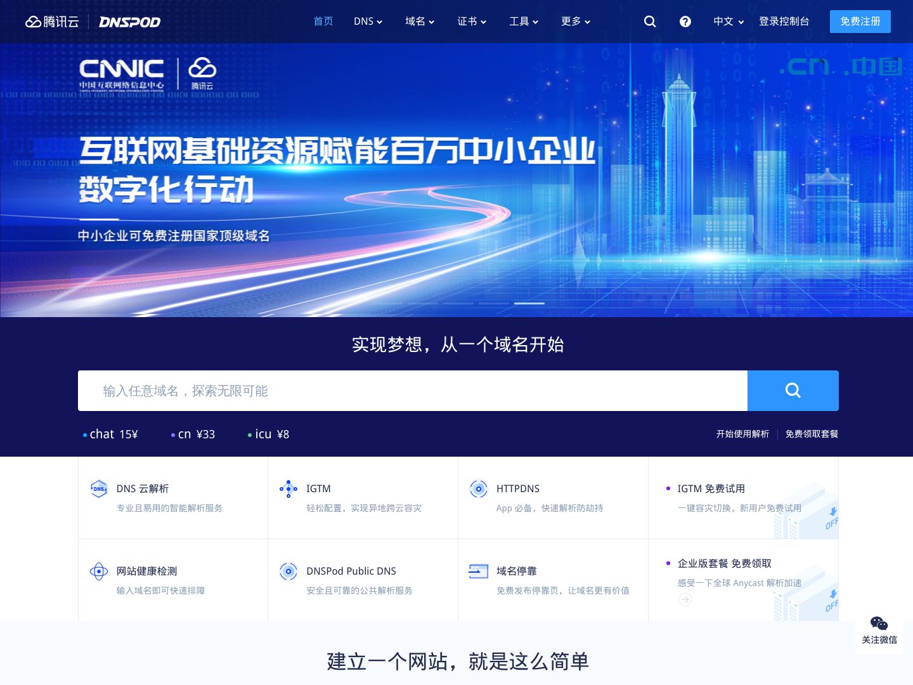Open 网站健康检测 title
913x685 pixels.
coord(146,571)
